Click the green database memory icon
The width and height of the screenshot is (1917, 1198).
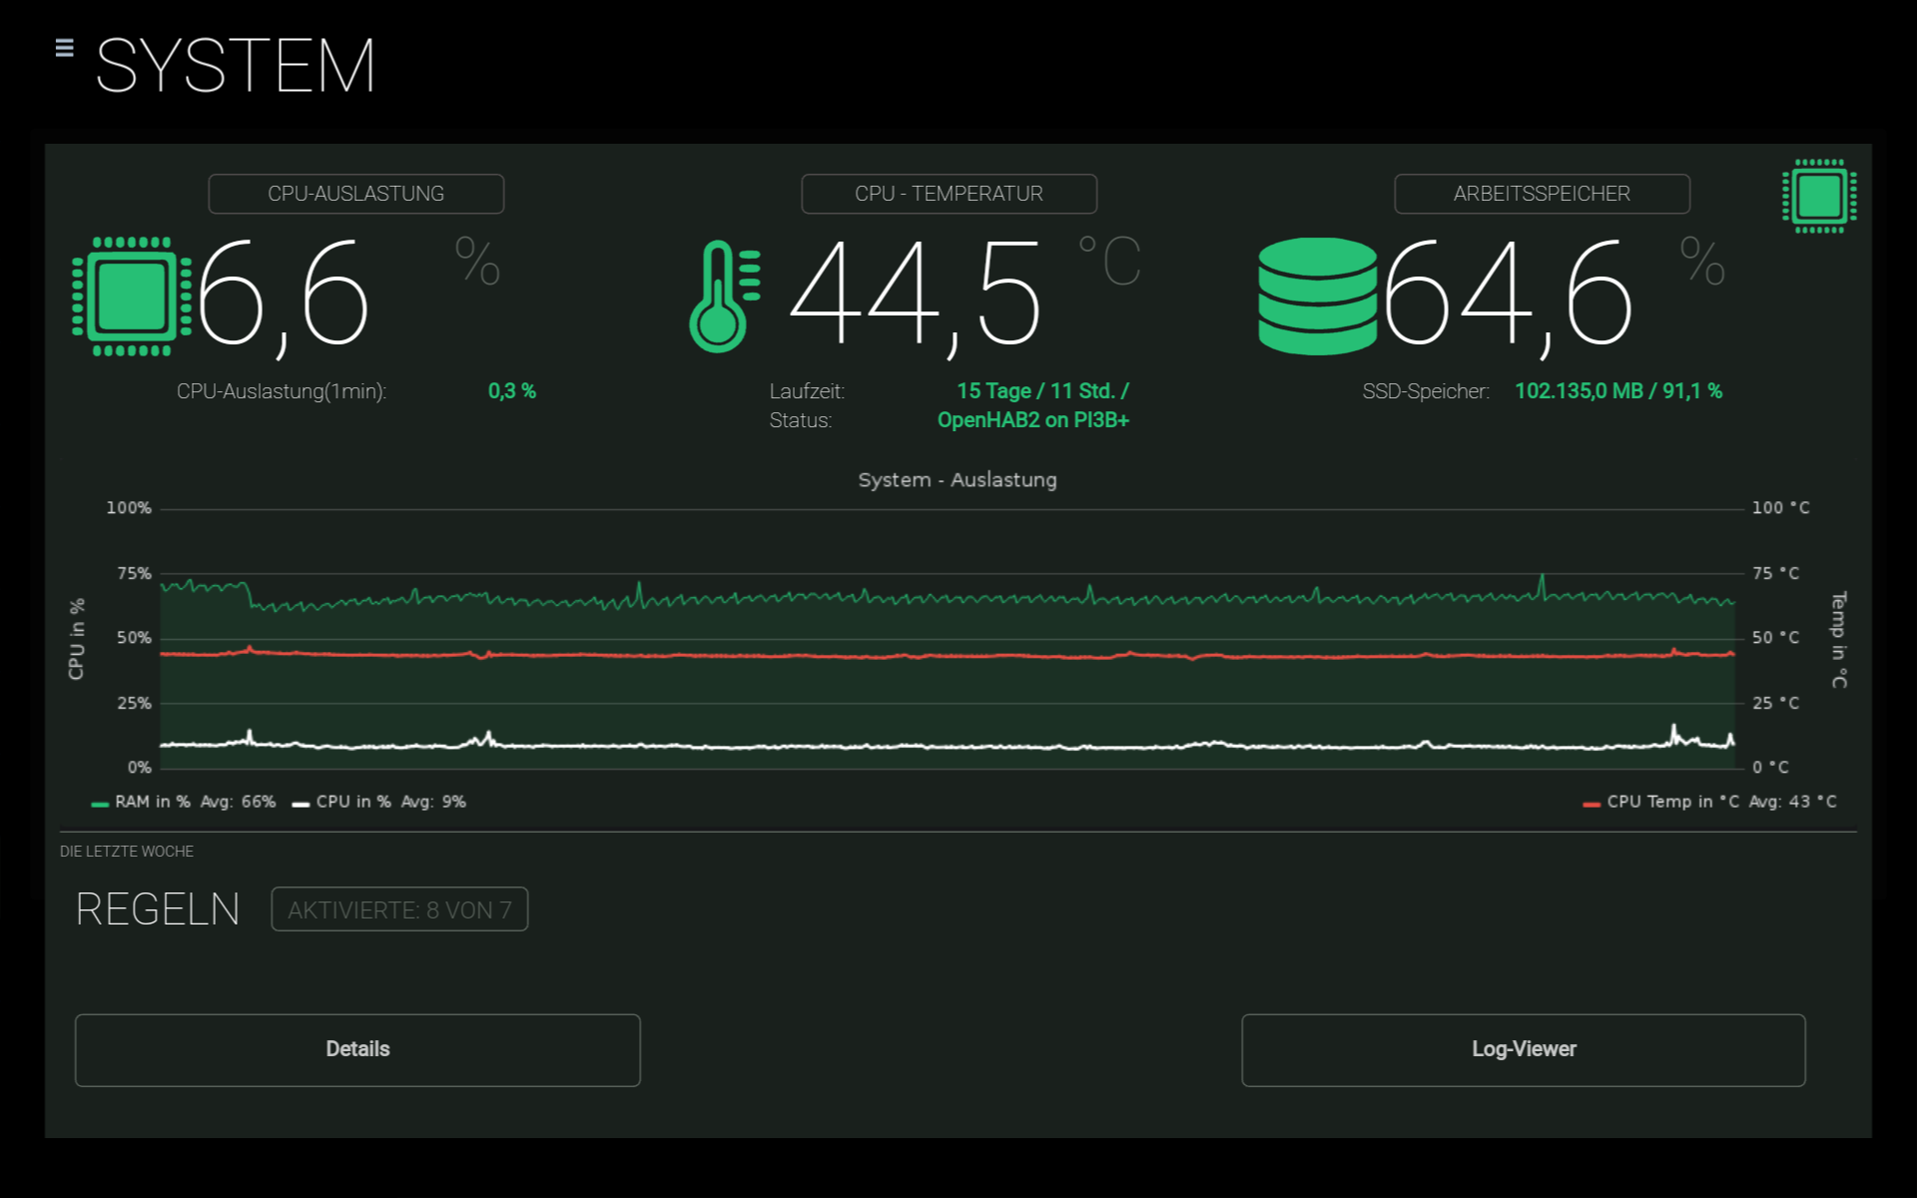(x=1317, y=297)
